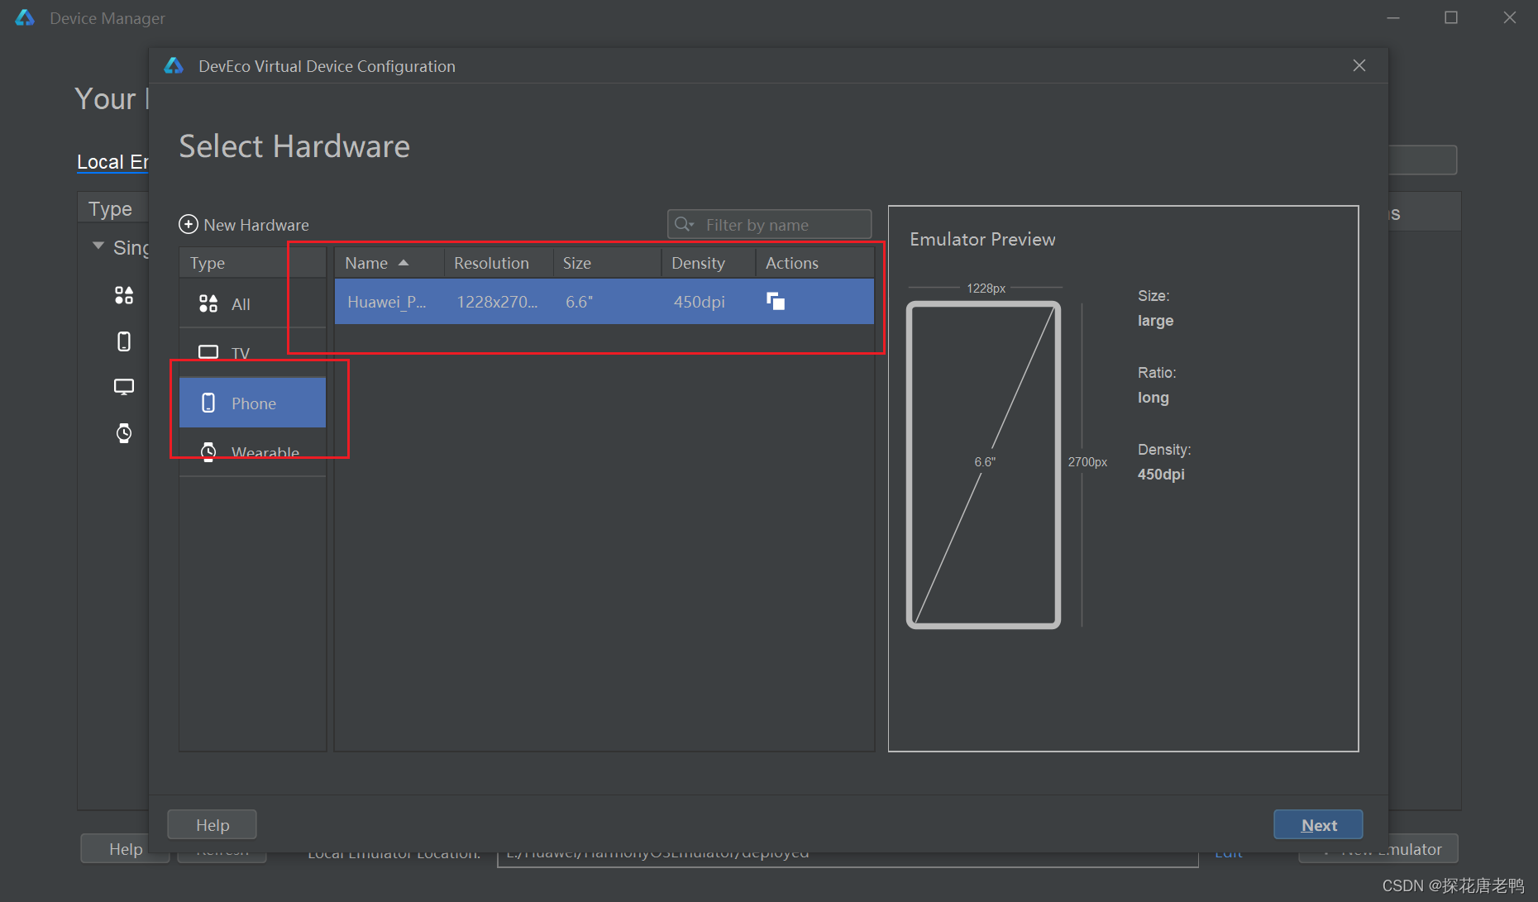Click the phone icon beside Phone type
Image resolution: width=1538 pixels, height=902 pixels.
(208, 403)
